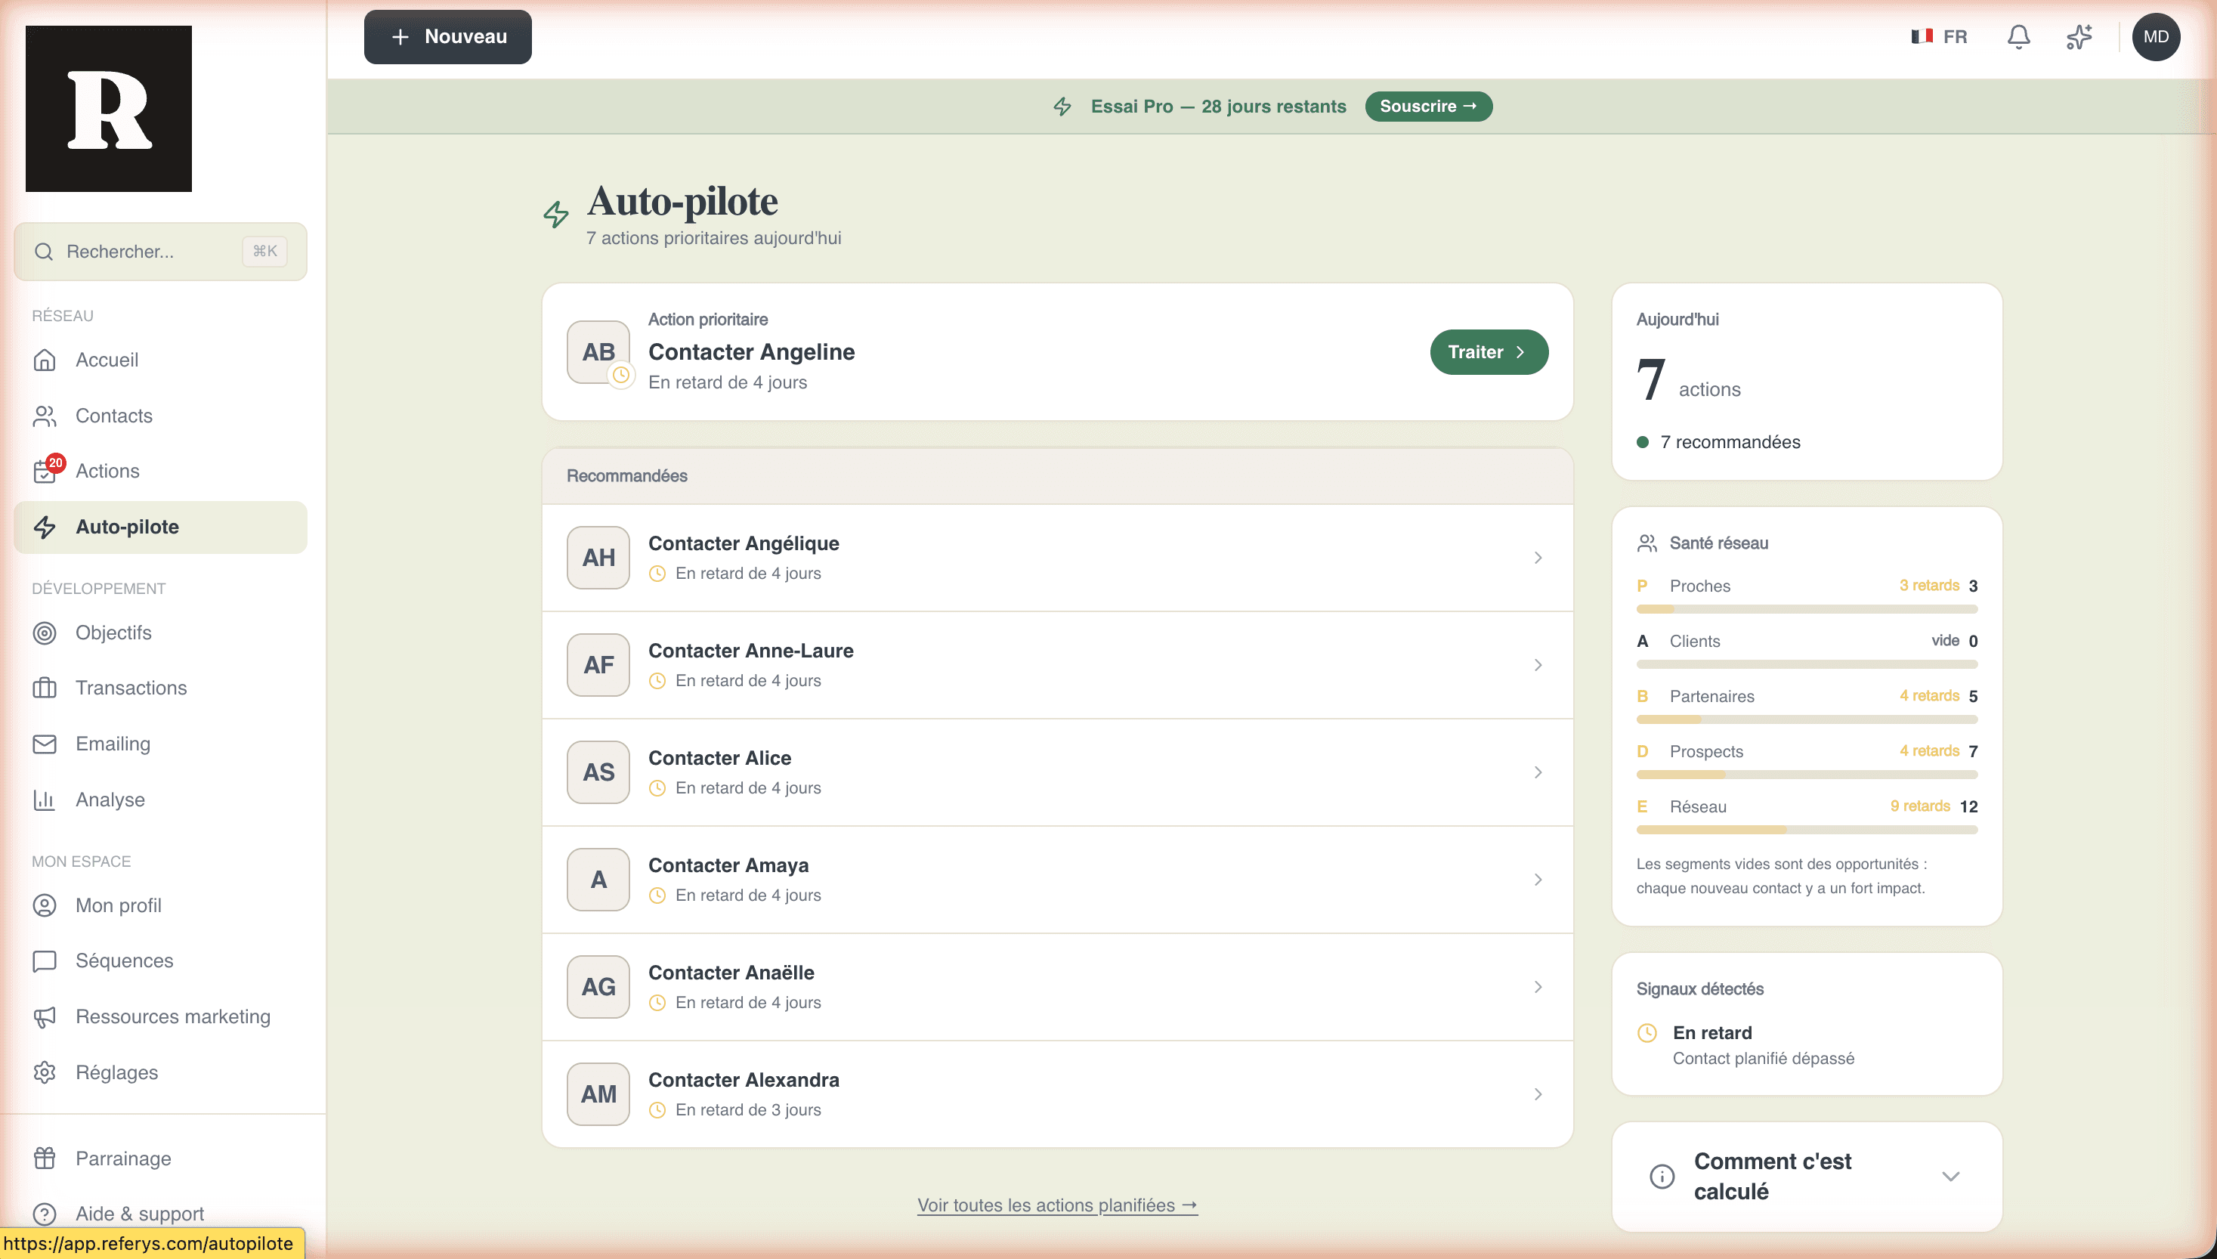Click the Contacts people icon

tap(45, 416)
